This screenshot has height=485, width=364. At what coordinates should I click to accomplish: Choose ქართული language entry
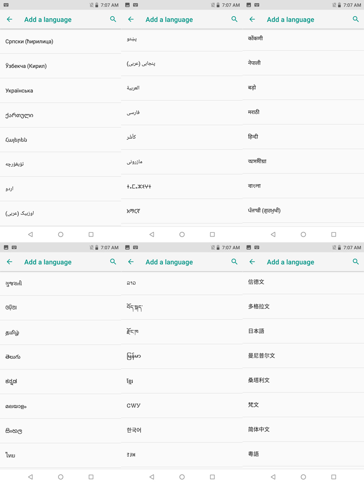(x=61, y=115)
